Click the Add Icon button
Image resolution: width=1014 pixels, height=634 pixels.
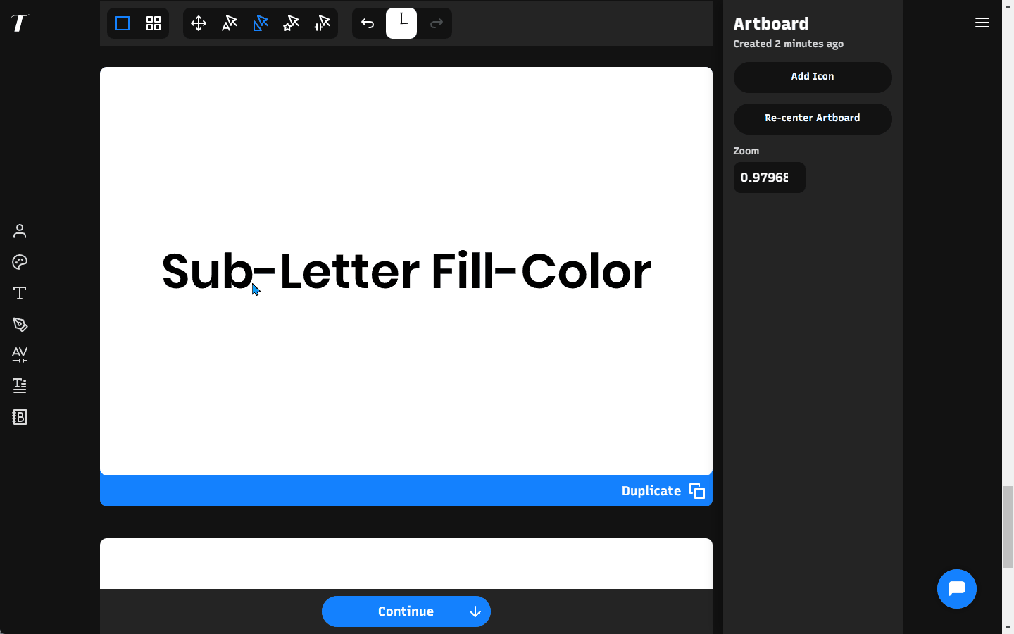pyautogui.click(x=812, y=77)
